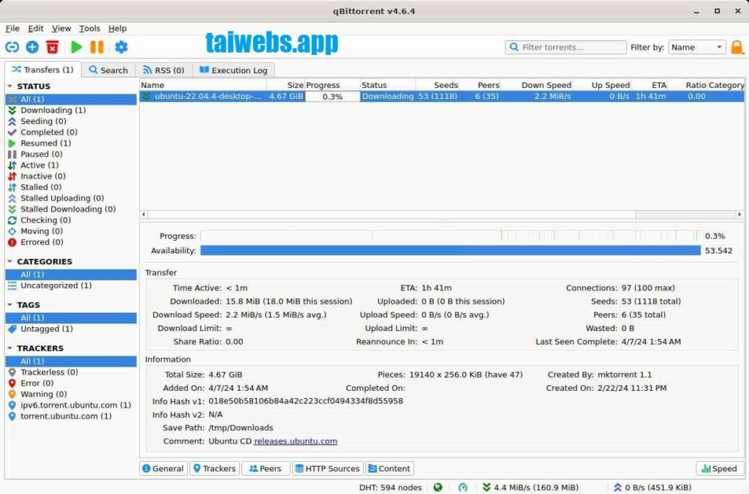
Task: Select the Errored (0) status filter
Action: click(x=71, y=242)
